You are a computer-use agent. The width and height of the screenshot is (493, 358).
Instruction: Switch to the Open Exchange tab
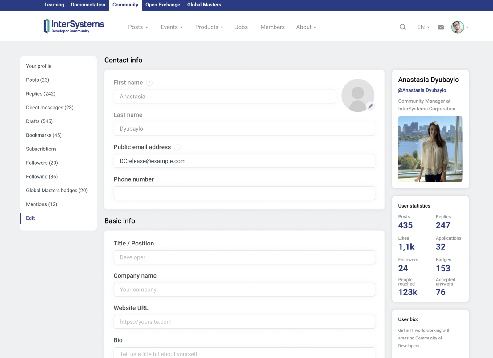coord(163,5)
